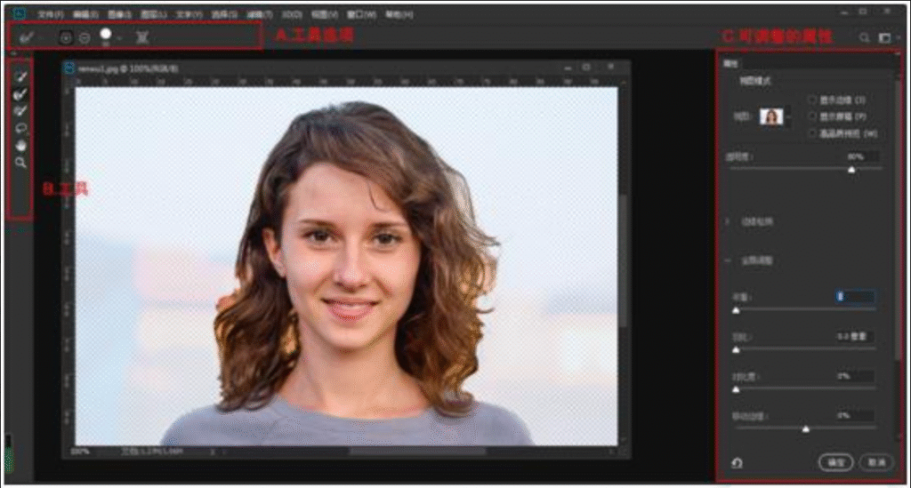Open the 文件(F) menu
This screenshot has height=488, width=911.
click(51, 14)
